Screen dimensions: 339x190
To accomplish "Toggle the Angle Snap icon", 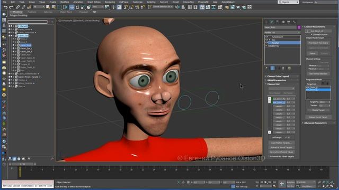I will pos(131,7).
